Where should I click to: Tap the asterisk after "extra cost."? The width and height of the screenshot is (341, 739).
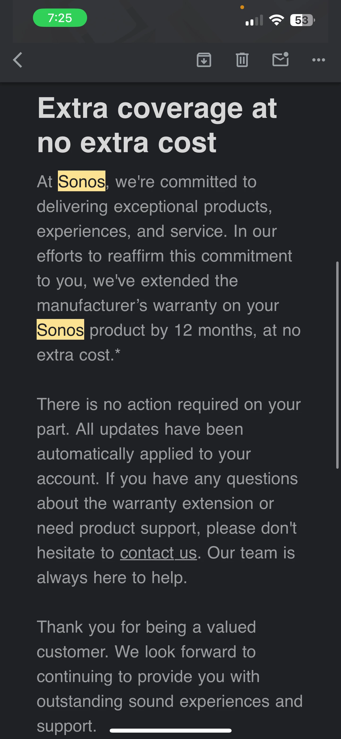click(117, 352)
